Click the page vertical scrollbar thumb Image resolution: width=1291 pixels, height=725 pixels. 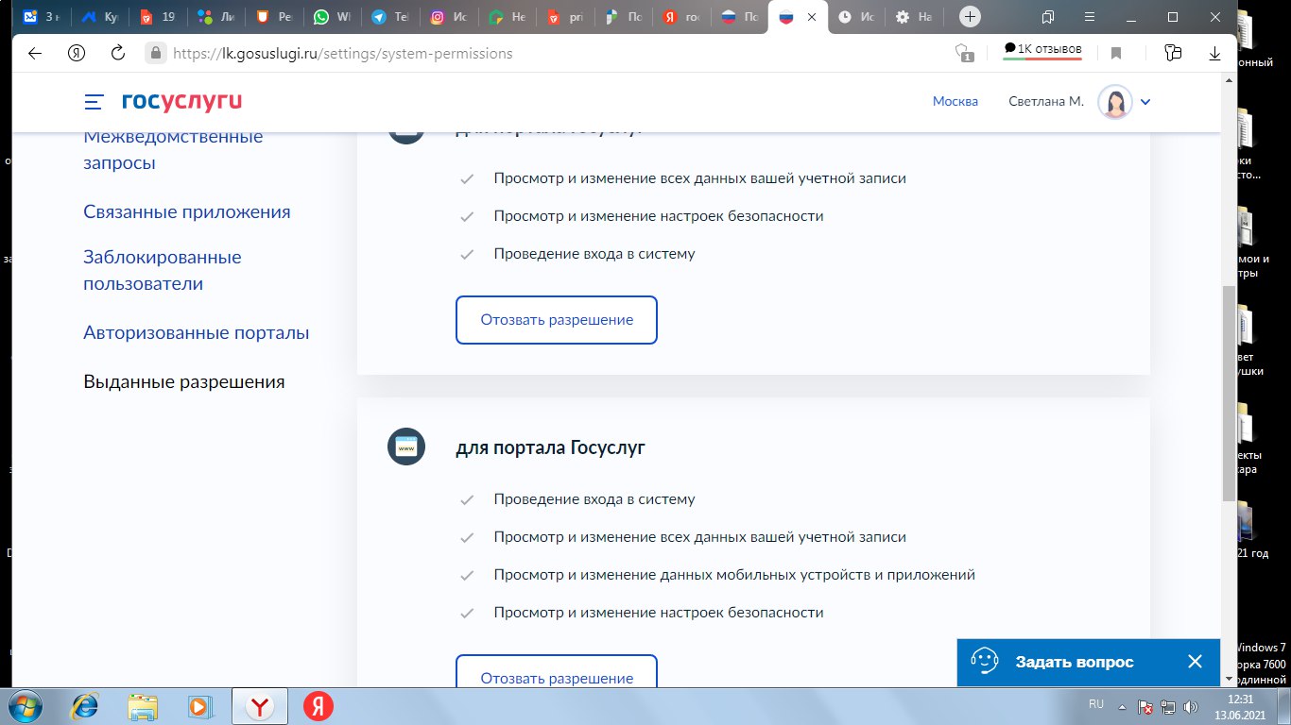click(x=1229, y=394)
